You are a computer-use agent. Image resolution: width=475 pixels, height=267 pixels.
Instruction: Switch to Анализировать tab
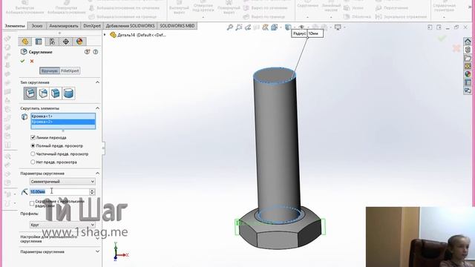pyautogui.click(x=64, y=26)
